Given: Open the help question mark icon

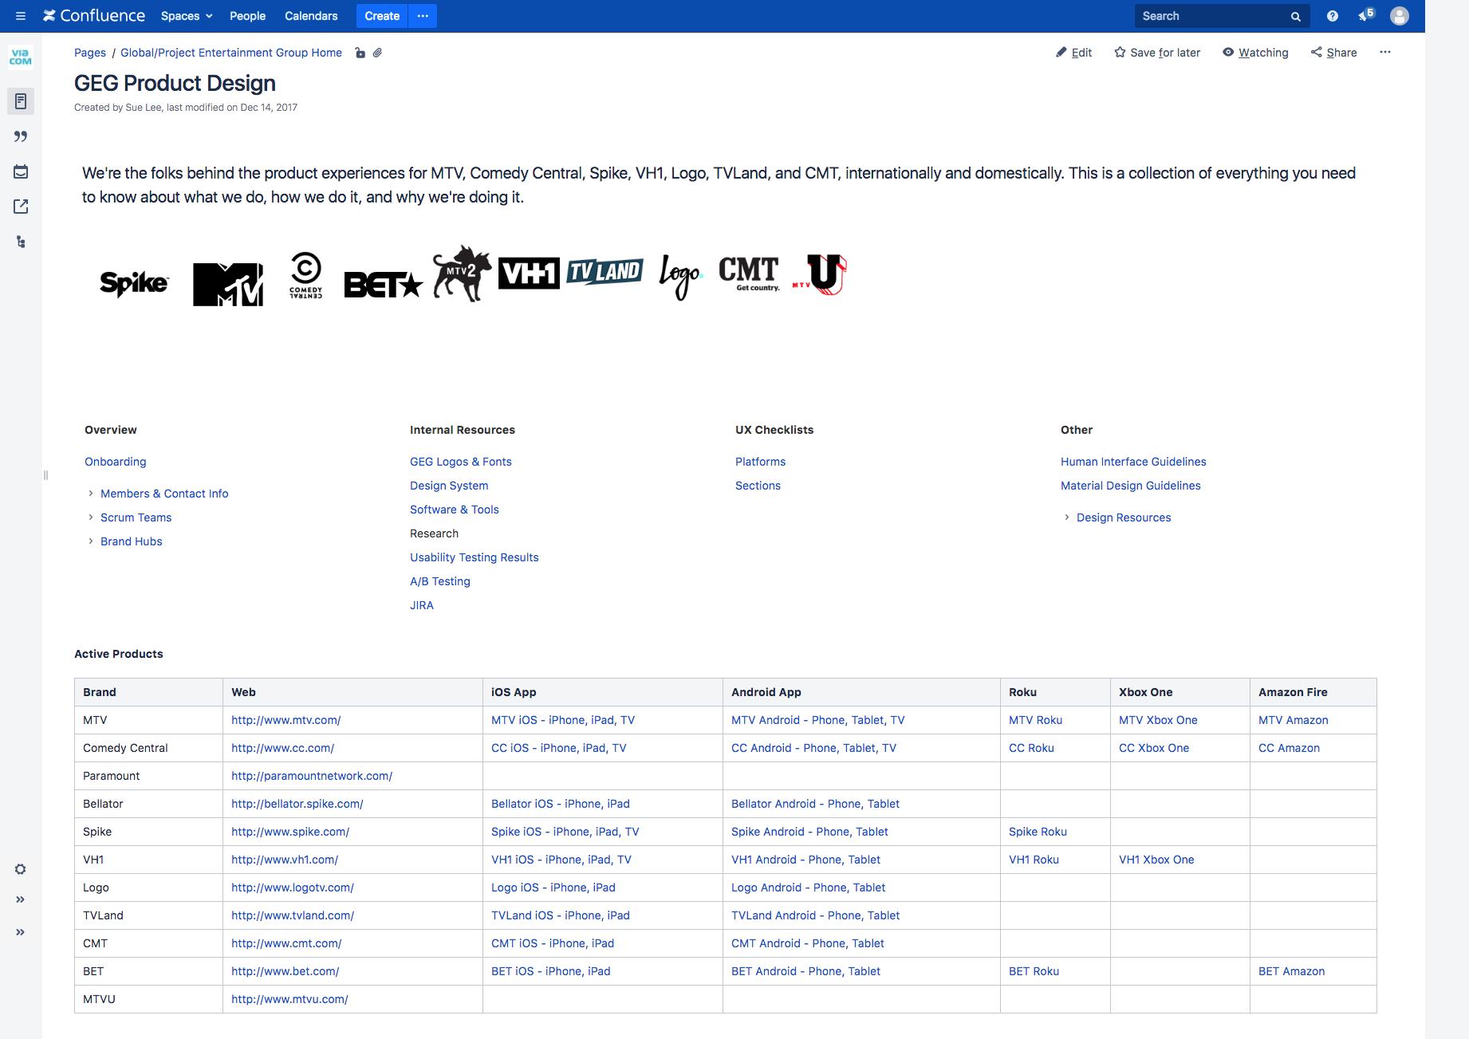Looking at the screenshot, I should tap(1333, 16).
